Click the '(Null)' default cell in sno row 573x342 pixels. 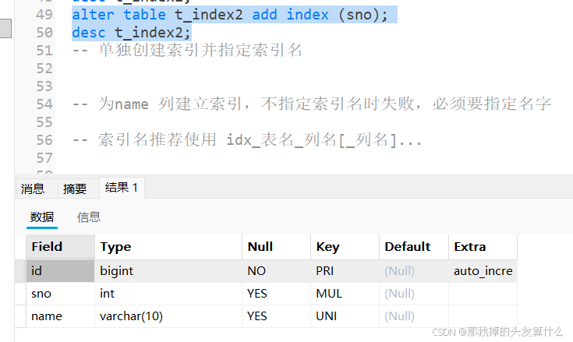point(414,294)
